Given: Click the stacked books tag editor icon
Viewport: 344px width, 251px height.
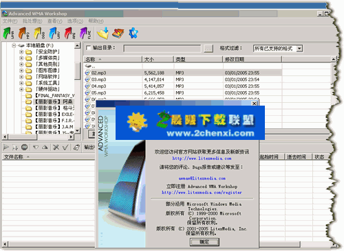Looking at the screenshot, I should [x=118, y=34].
